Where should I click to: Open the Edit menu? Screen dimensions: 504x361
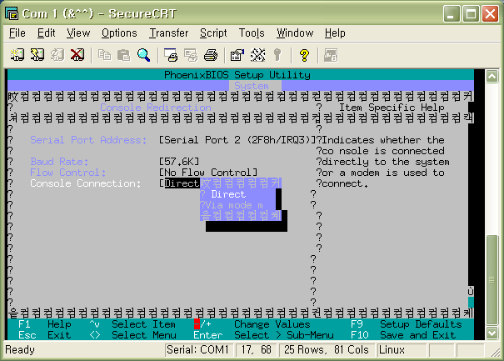click(47, 33)
